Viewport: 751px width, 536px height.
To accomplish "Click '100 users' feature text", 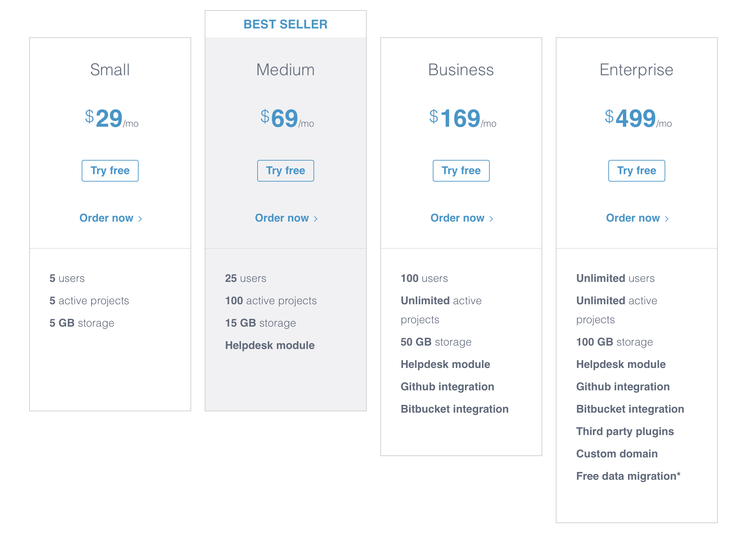I will point(424,278).
